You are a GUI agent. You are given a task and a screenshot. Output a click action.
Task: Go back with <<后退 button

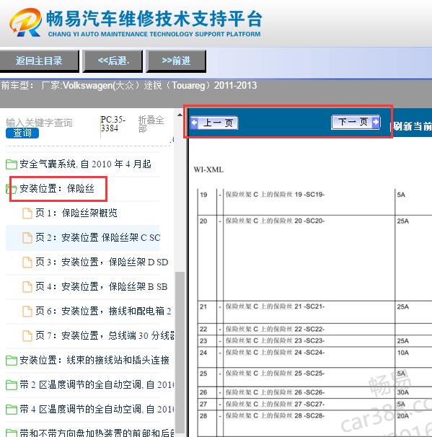[113, 61]
